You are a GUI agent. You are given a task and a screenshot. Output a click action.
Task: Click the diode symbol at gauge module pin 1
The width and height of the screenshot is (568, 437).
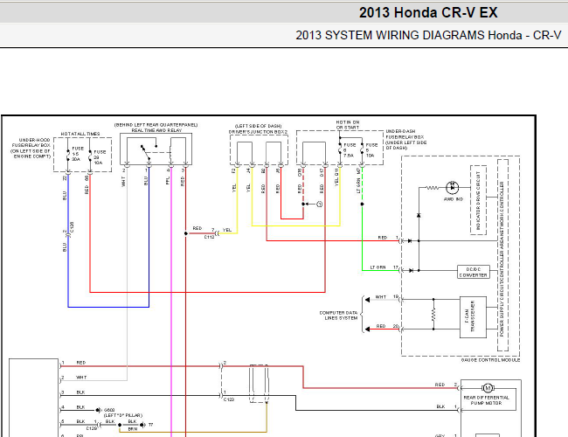(410, 240)
